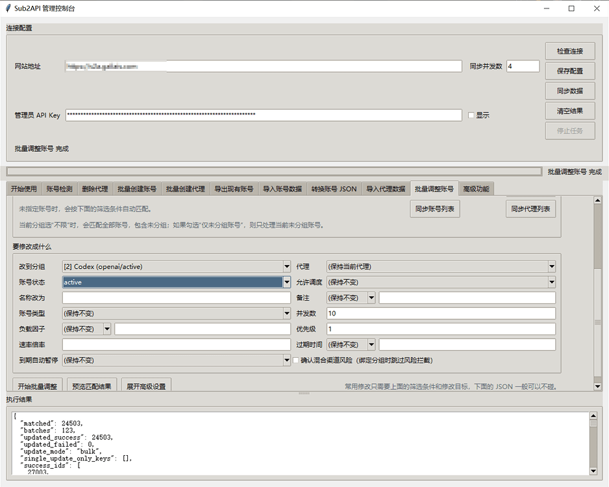This screenshot has width=609, height=487.
Task: Open the 备注 mode dropdown
Action: point(371,298)
